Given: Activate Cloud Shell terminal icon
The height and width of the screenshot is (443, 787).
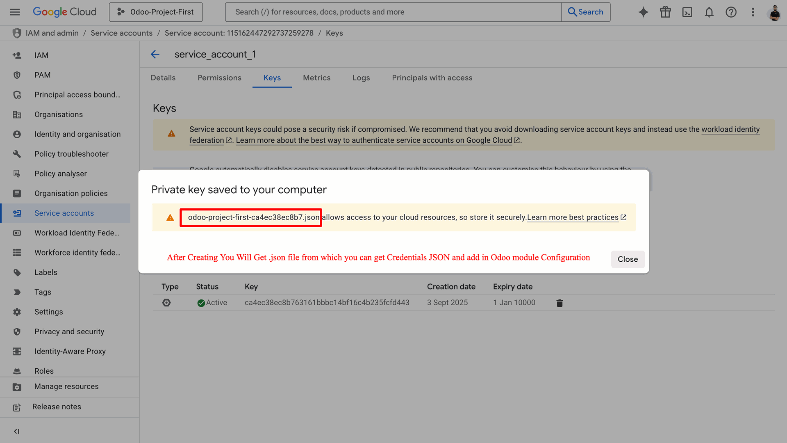Looking at the screenshot, I should [687, 12].
